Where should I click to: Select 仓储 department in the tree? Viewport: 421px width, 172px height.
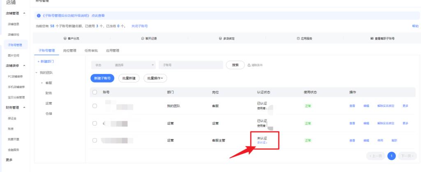pyautogui.click(x=49, y=114)
